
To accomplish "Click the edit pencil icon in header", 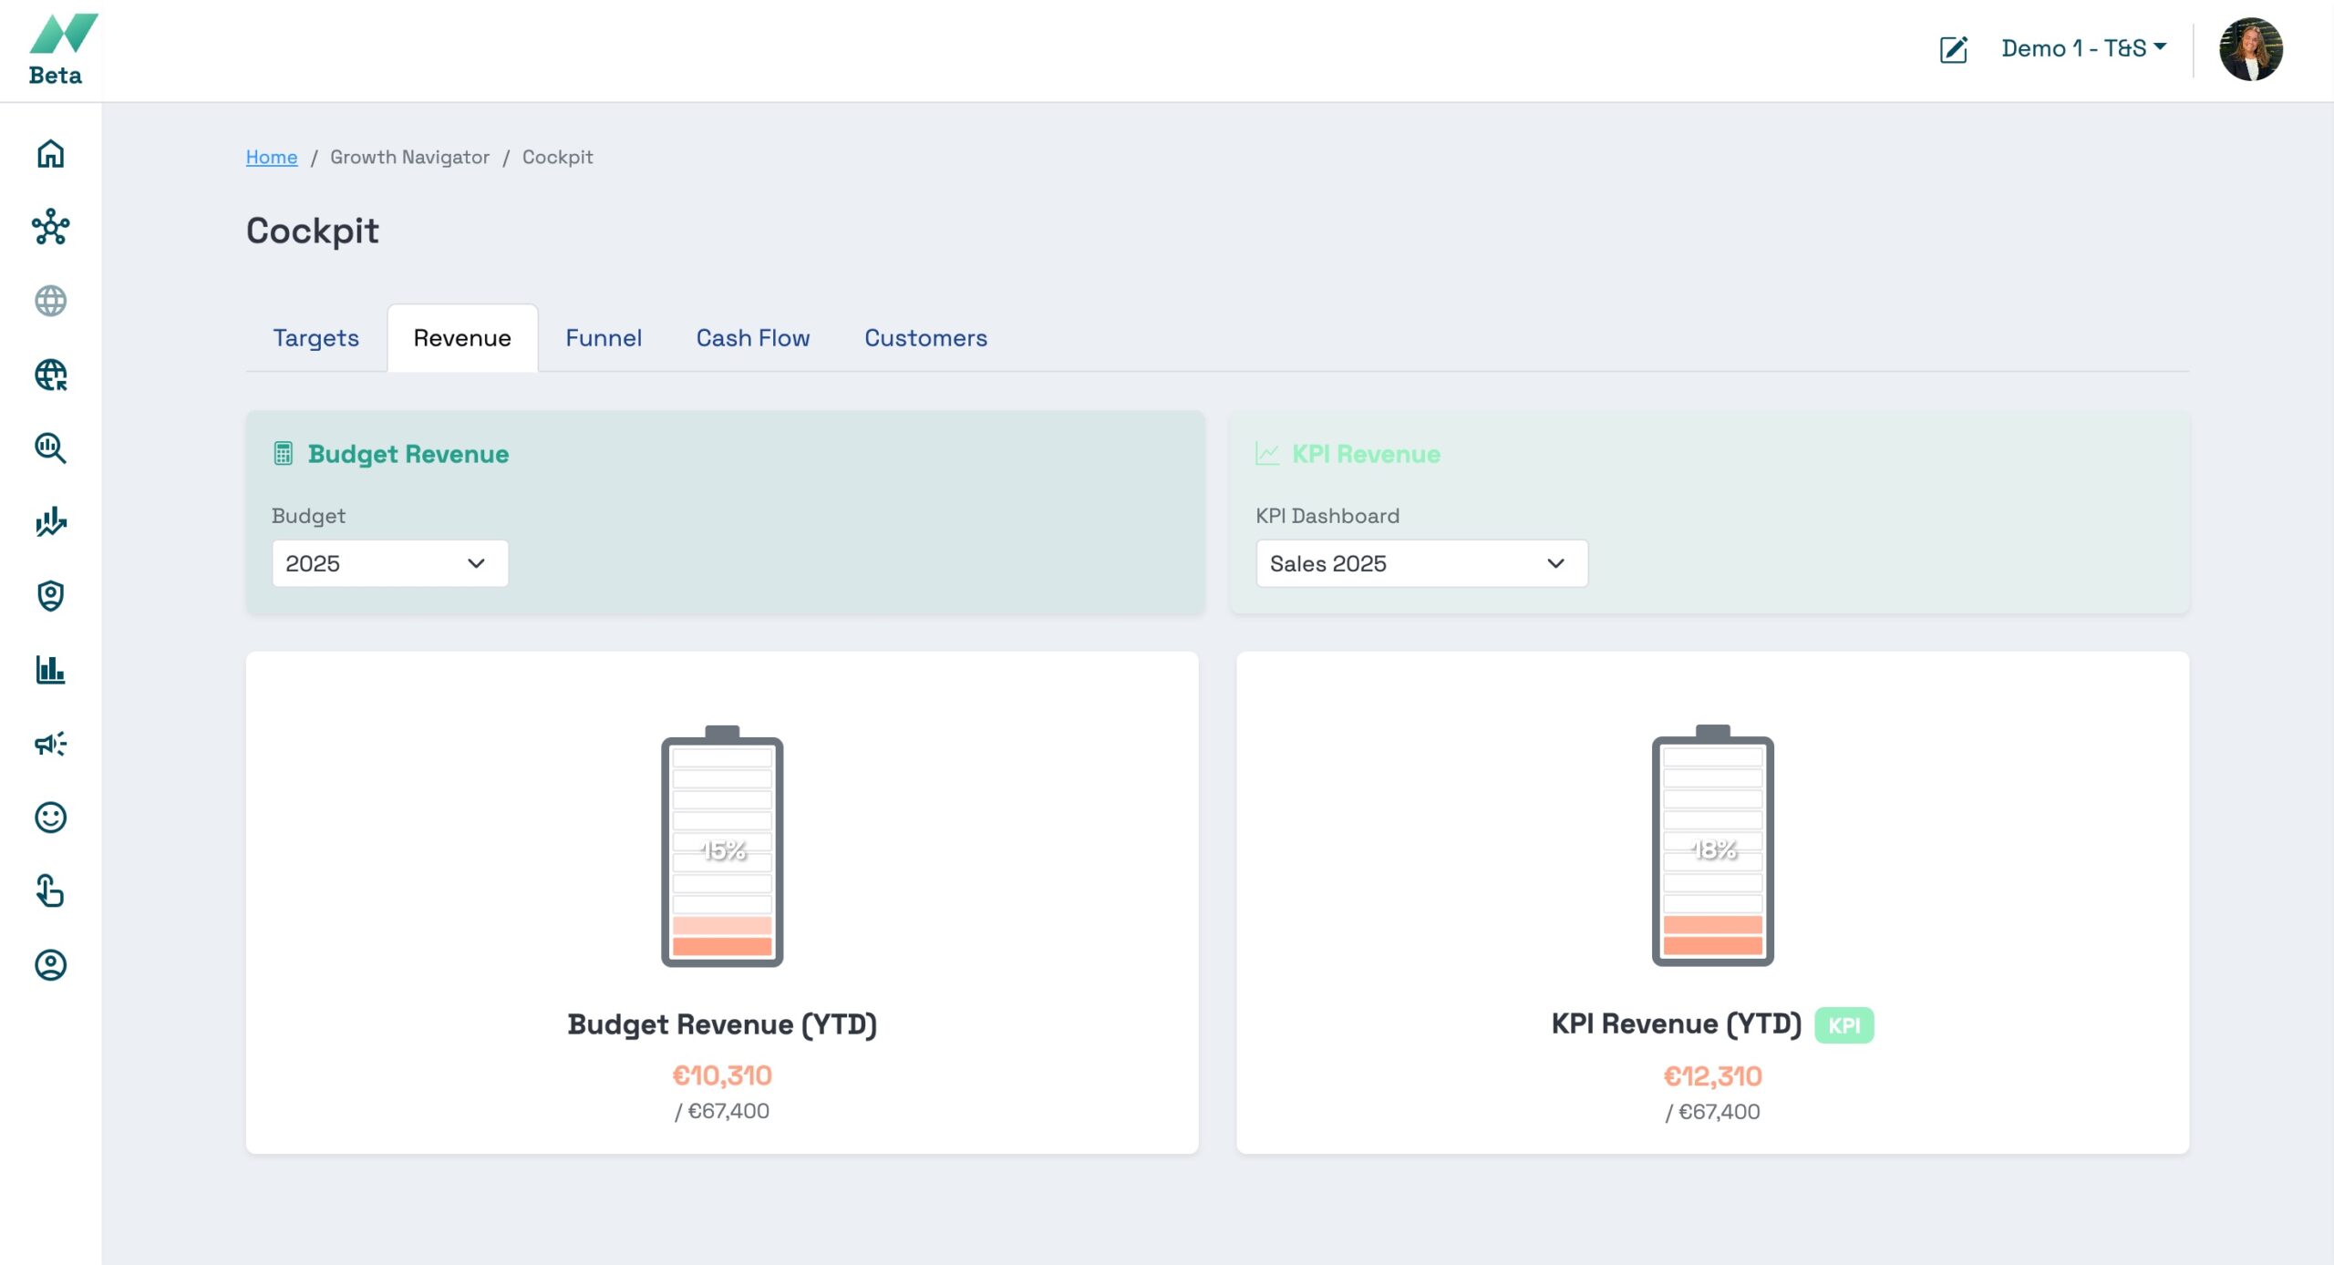I will pos(1953,49).
